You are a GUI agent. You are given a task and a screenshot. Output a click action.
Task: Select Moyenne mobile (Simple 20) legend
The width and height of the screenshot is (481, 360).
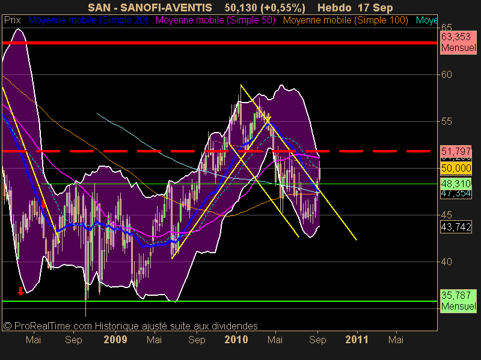[x=88, y=20]
